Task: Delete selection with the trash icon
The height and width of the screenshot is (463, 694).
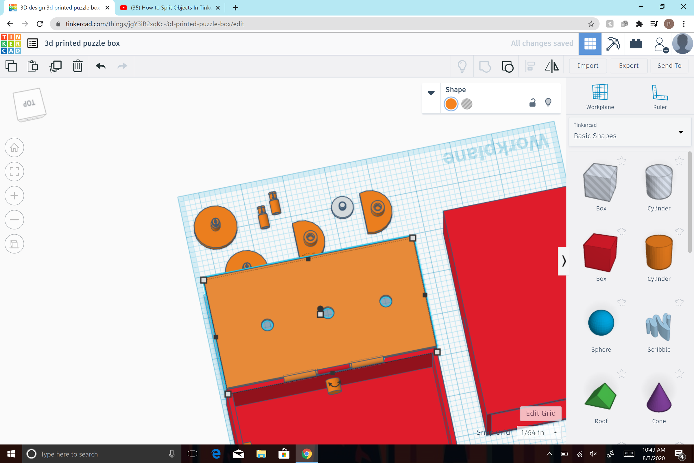Action: point(77,66)
